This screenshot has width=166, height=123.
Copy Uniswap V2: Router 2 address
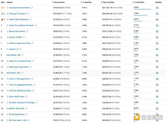[x=28, y=14]
